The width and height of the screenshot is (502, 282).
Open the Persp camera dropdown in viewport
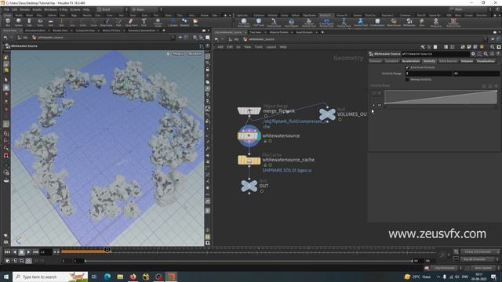[178, 54]
